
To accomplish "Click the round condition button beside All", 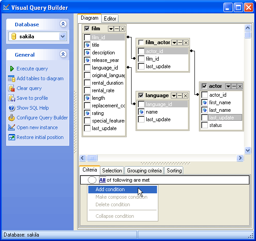I will point(92,180).
